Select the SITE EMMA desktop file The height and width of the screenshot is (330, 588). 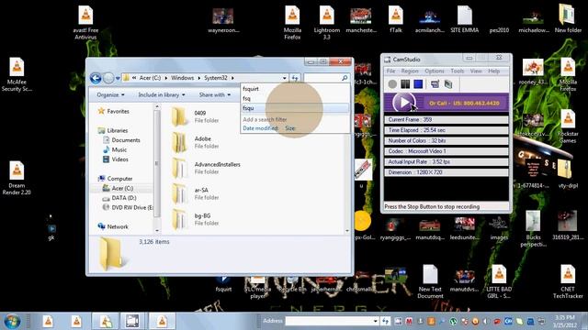coord(464,19)
